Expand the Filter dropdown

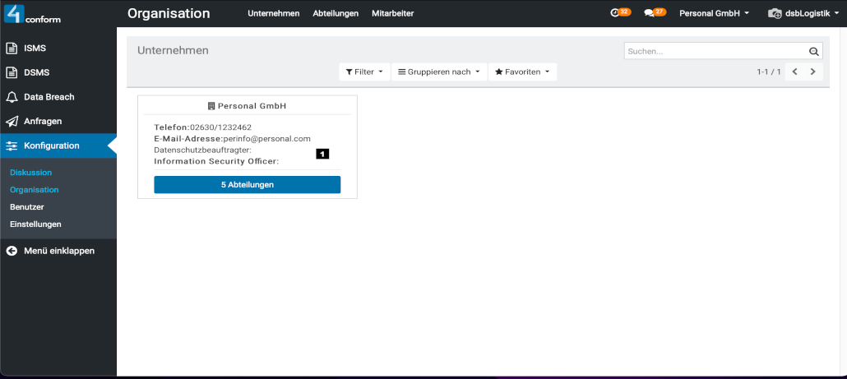pyautogui.click(x=364, y=72)
